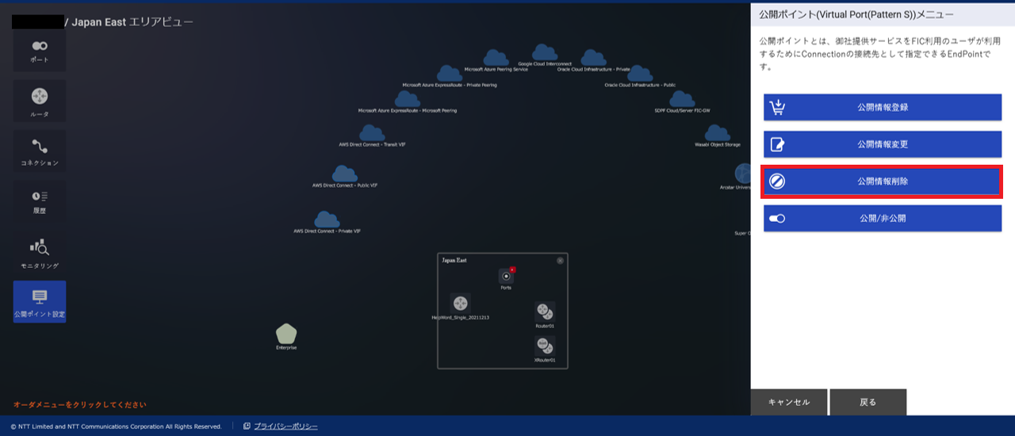
Task: Open the モニタリング sidebar menu
Action: 40,252
